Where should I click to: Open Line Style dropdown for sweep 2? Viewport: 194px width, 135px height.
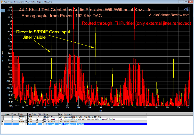[37, 119]
